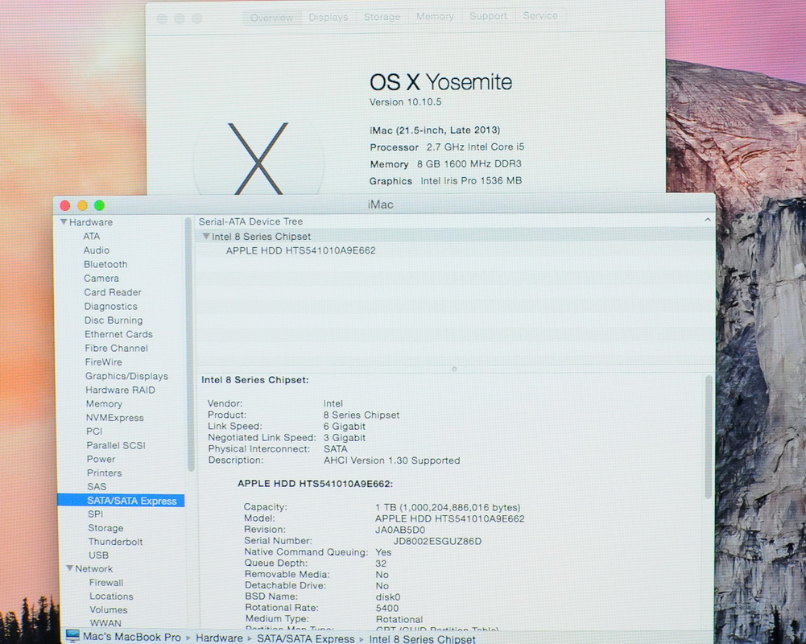Select SPI in the sidebar

pyautogui.click(x=96, y=514)
